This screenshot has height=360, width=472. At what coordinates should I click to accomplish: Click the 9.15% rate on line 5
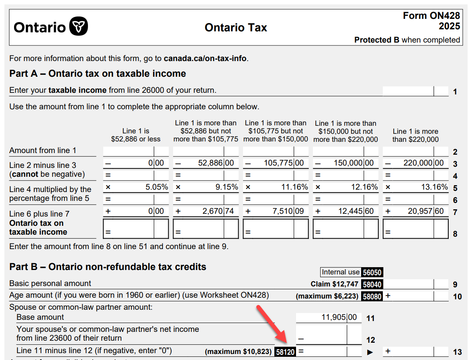point(227,187)
